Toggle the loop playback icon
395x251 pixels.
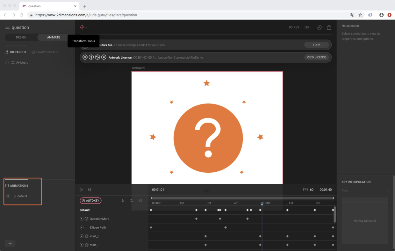(x=132, y=201)
